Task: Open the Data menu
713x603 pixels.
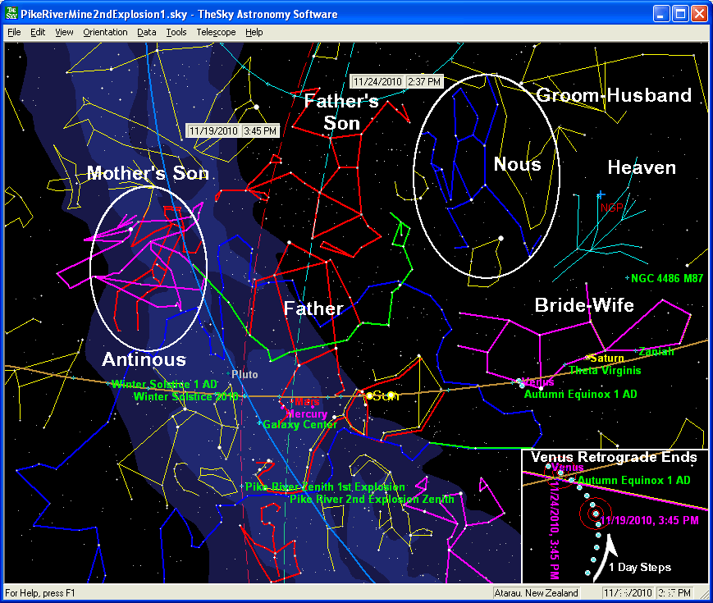Action: 147,32
